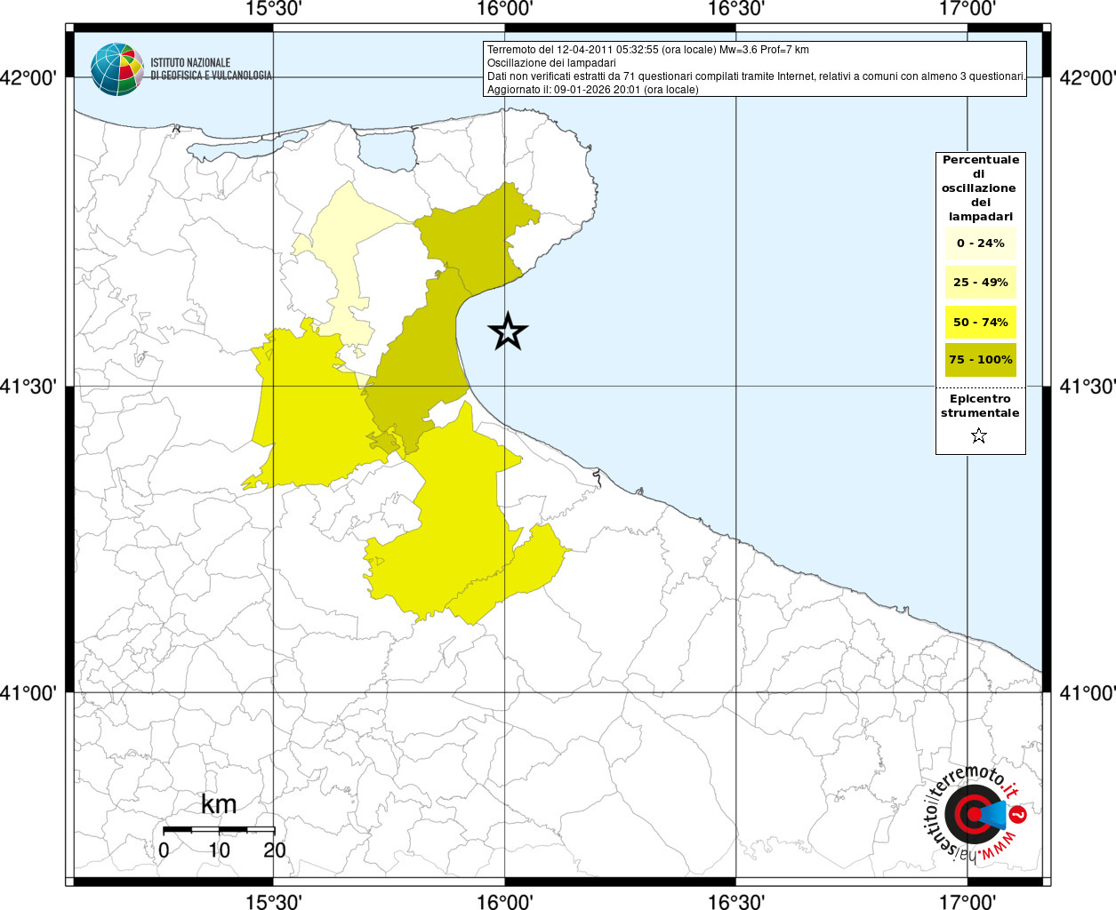The image size is (1116, 910).
Task: Click the top 16°00' longitude label
Action: tap(504, 10)
